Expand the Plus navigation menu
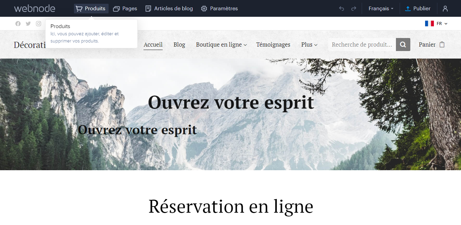 [x=309, y=45]
